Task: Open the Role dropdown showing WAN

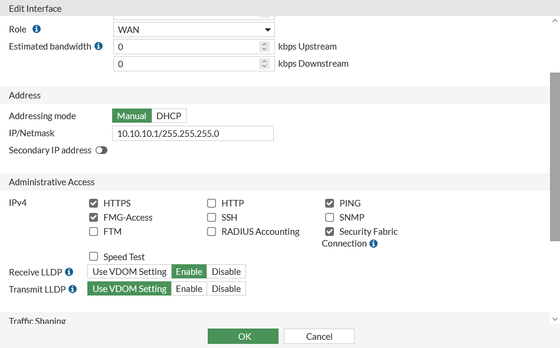Action: point(194,29)
